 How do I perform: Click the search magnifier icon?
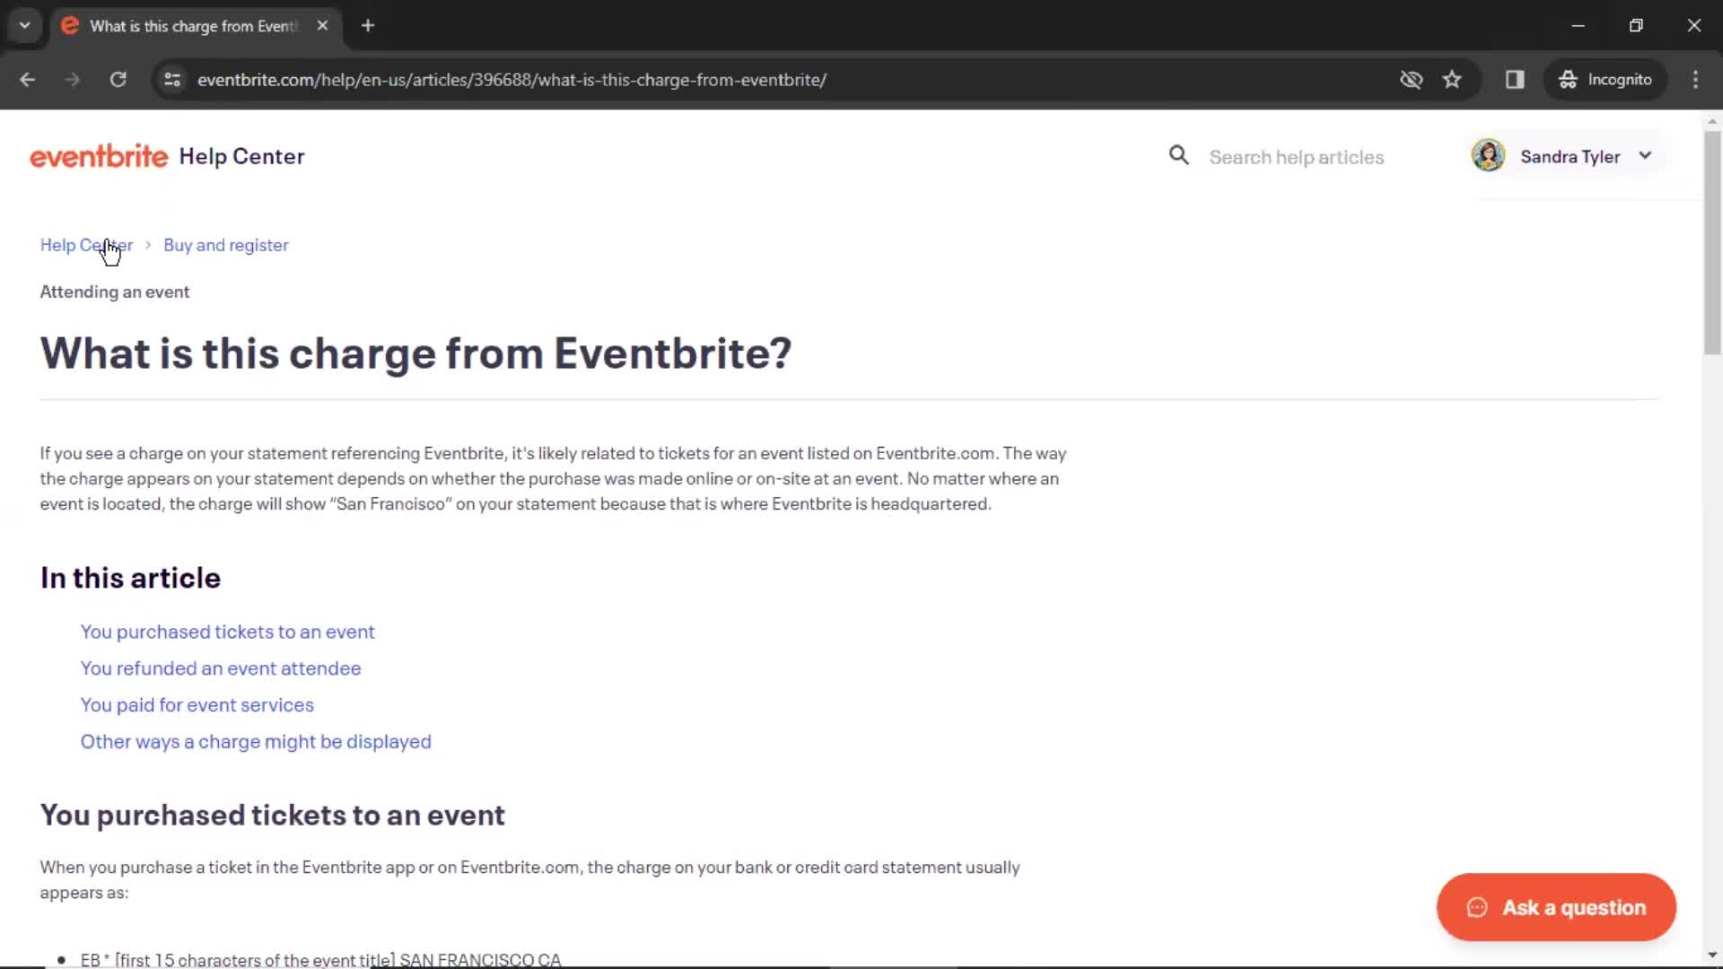click(x=1178, y=156)
